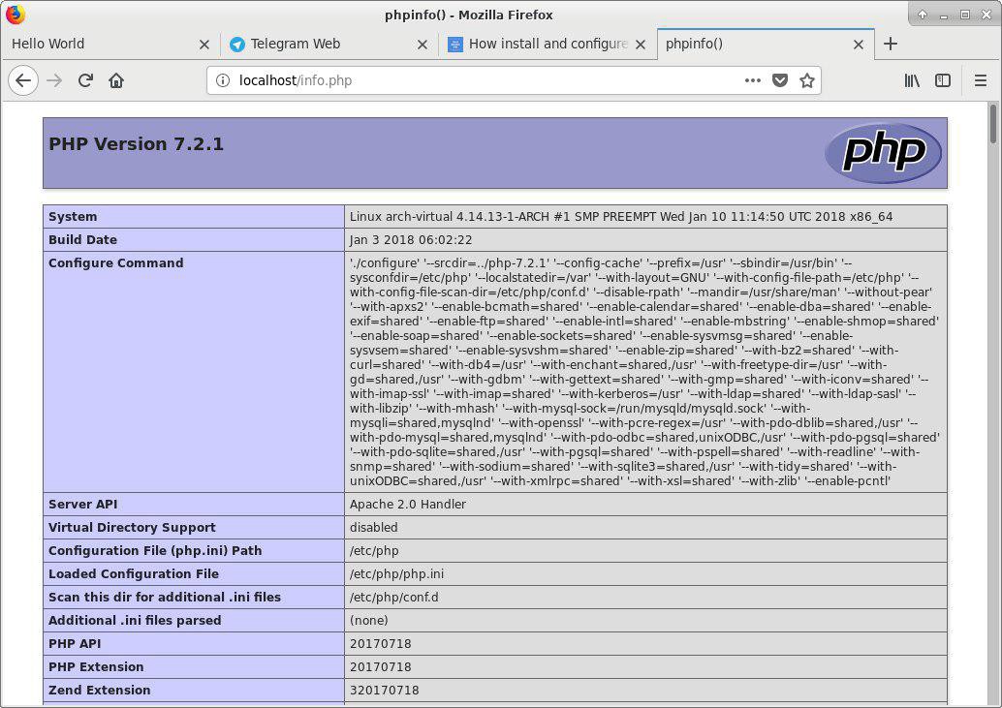The image size is (1002, 708).
Task: Click the (none) value
Action: [368, 620]
